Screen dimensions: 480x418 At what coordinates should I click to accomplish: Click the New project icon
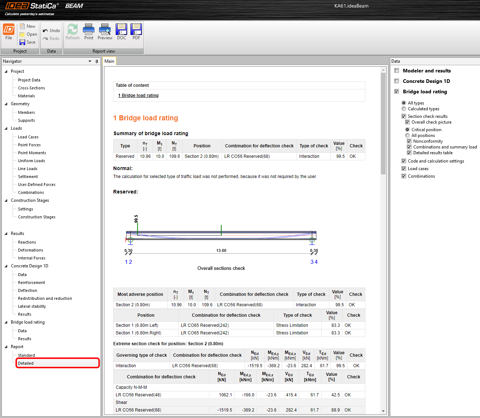22,26
